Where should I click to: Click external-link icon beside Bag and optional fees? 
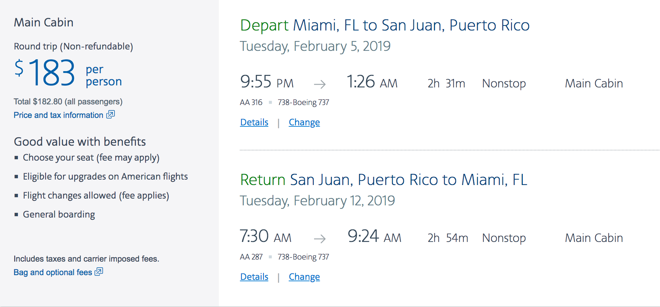click(x=99, y=272)
